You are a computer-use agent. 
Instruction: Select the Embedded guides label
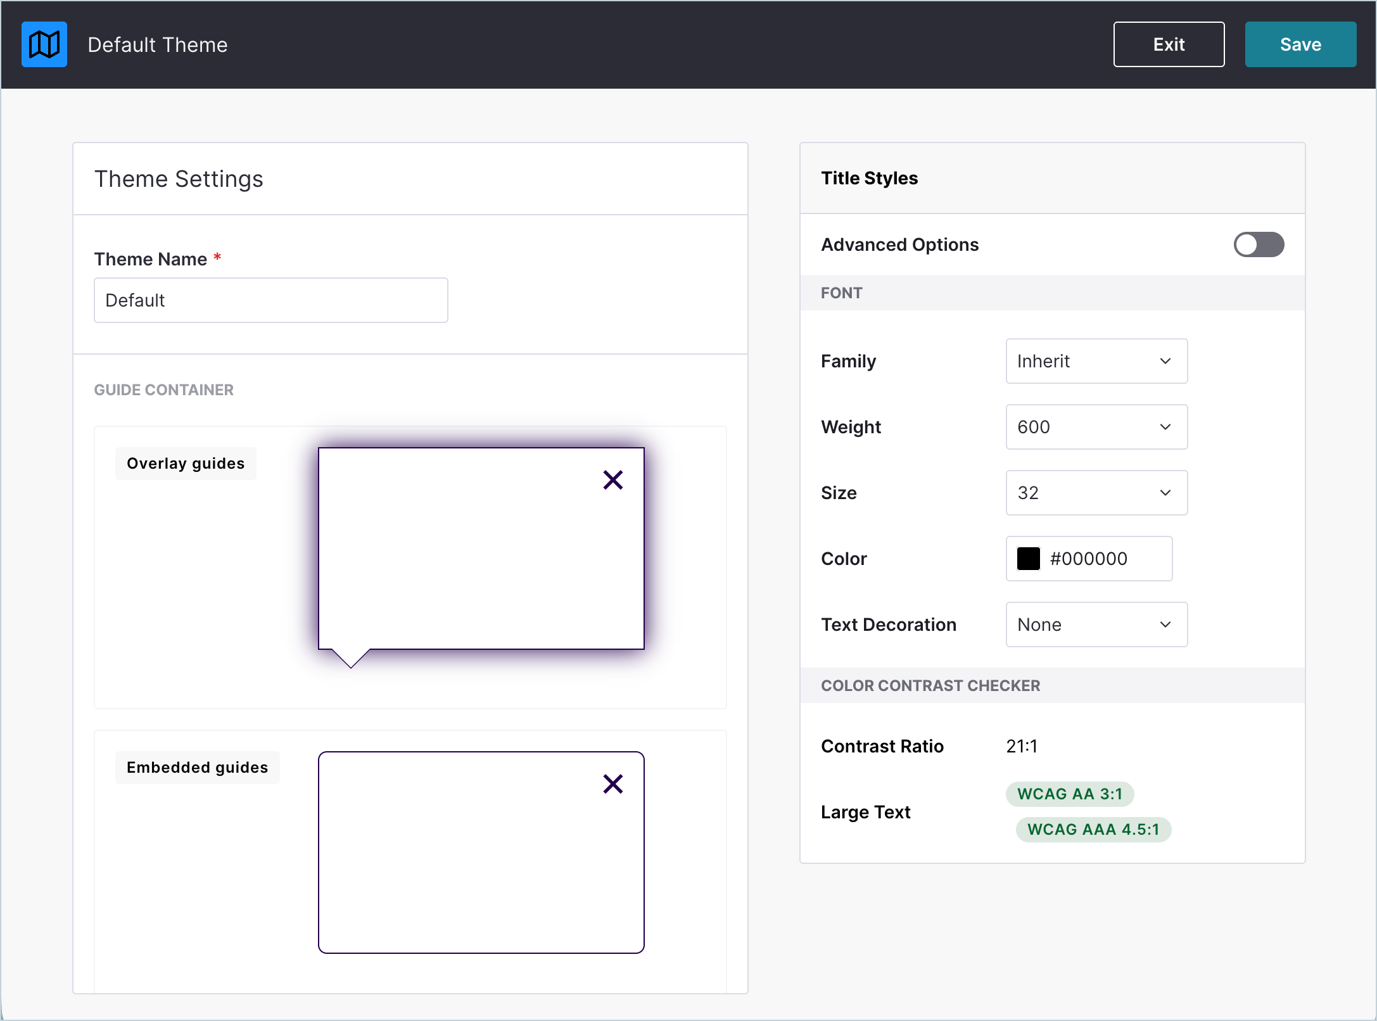coord(197,768)
